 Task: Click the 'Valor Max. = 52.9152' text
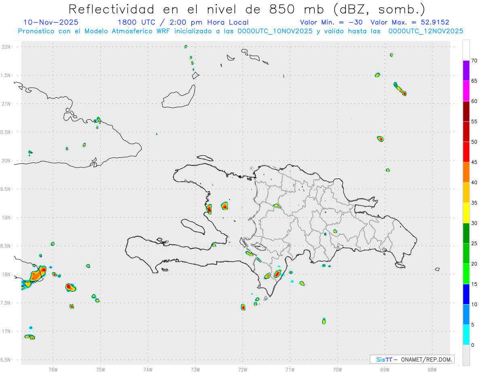tap(410, 22)
